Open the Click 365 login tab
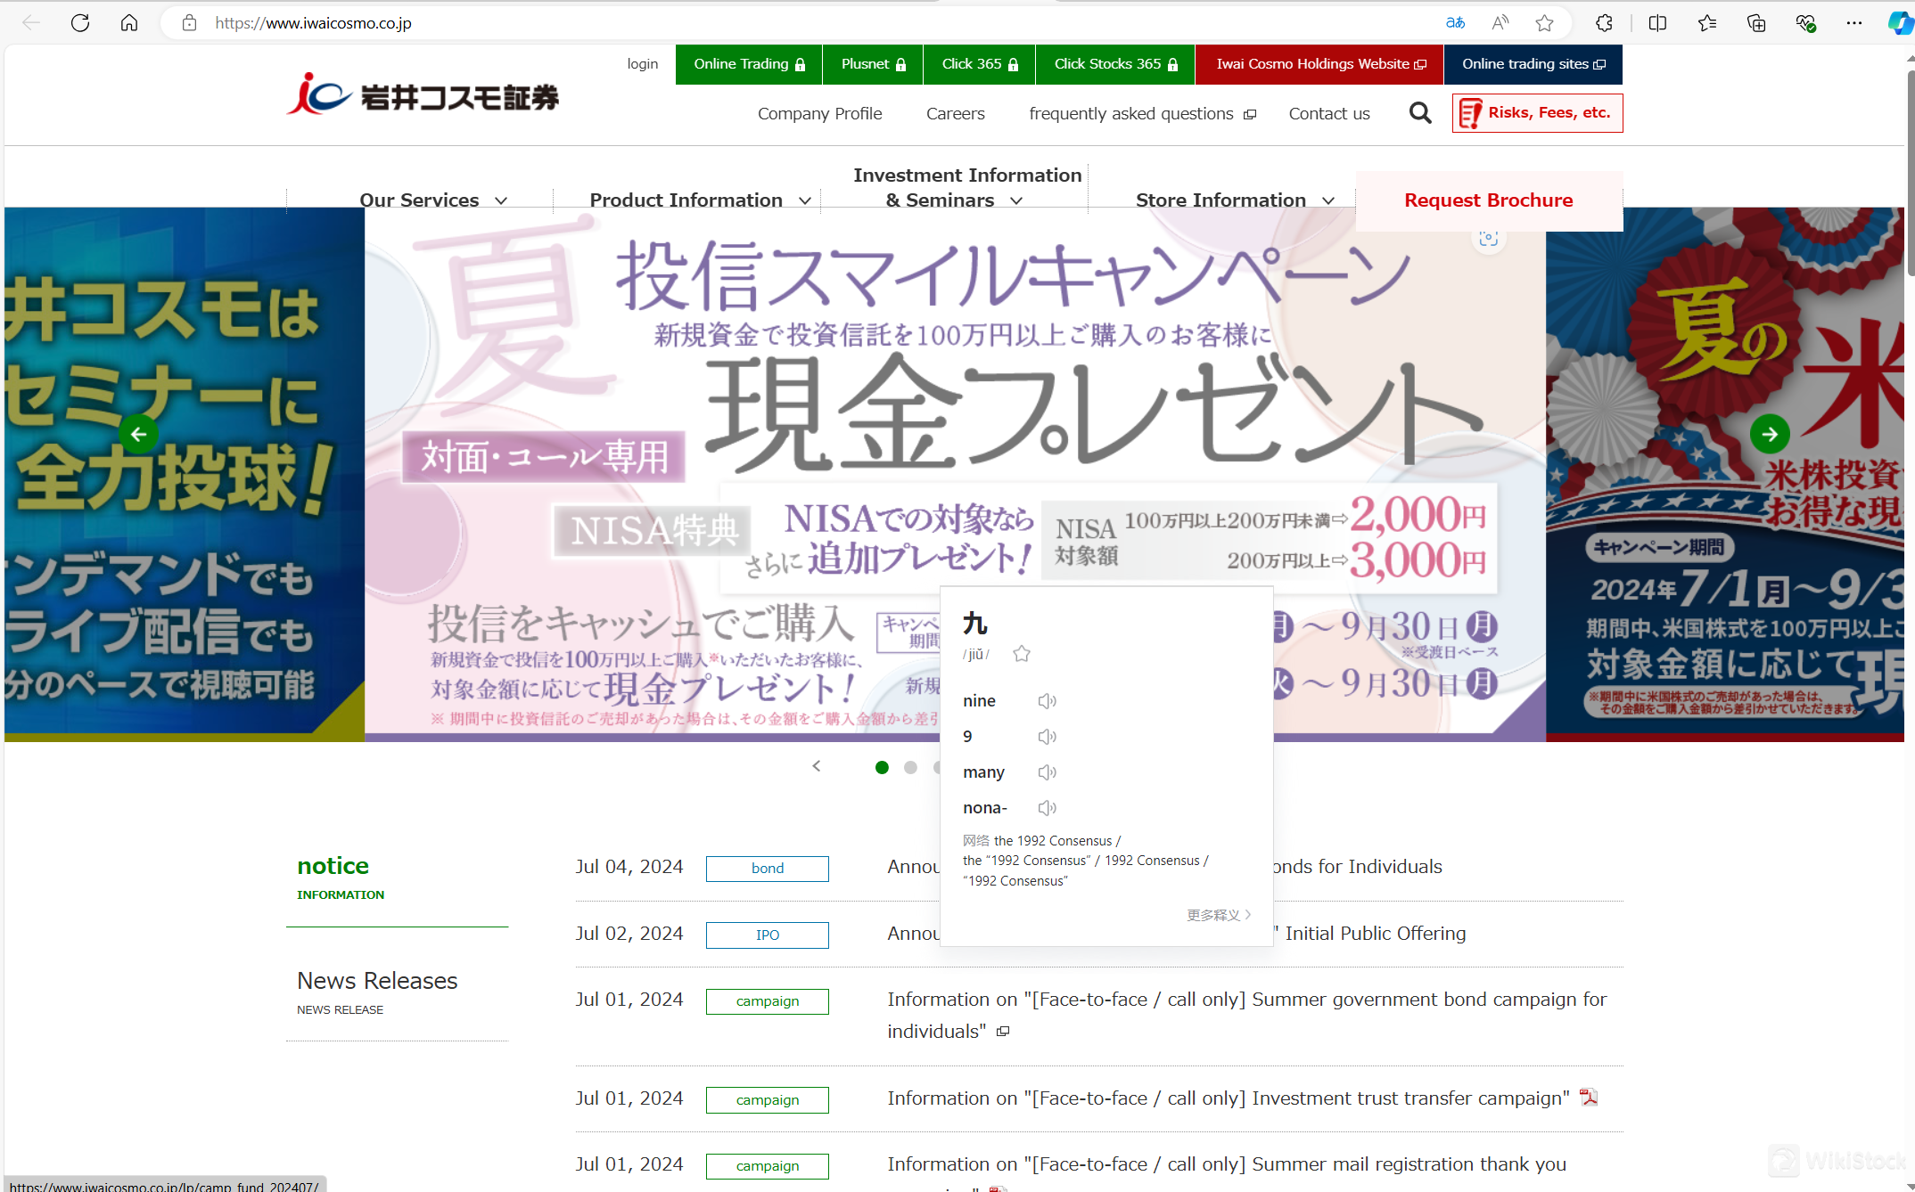The width and height of the screenshot is (1915, 1192). (x=980, y=64)
